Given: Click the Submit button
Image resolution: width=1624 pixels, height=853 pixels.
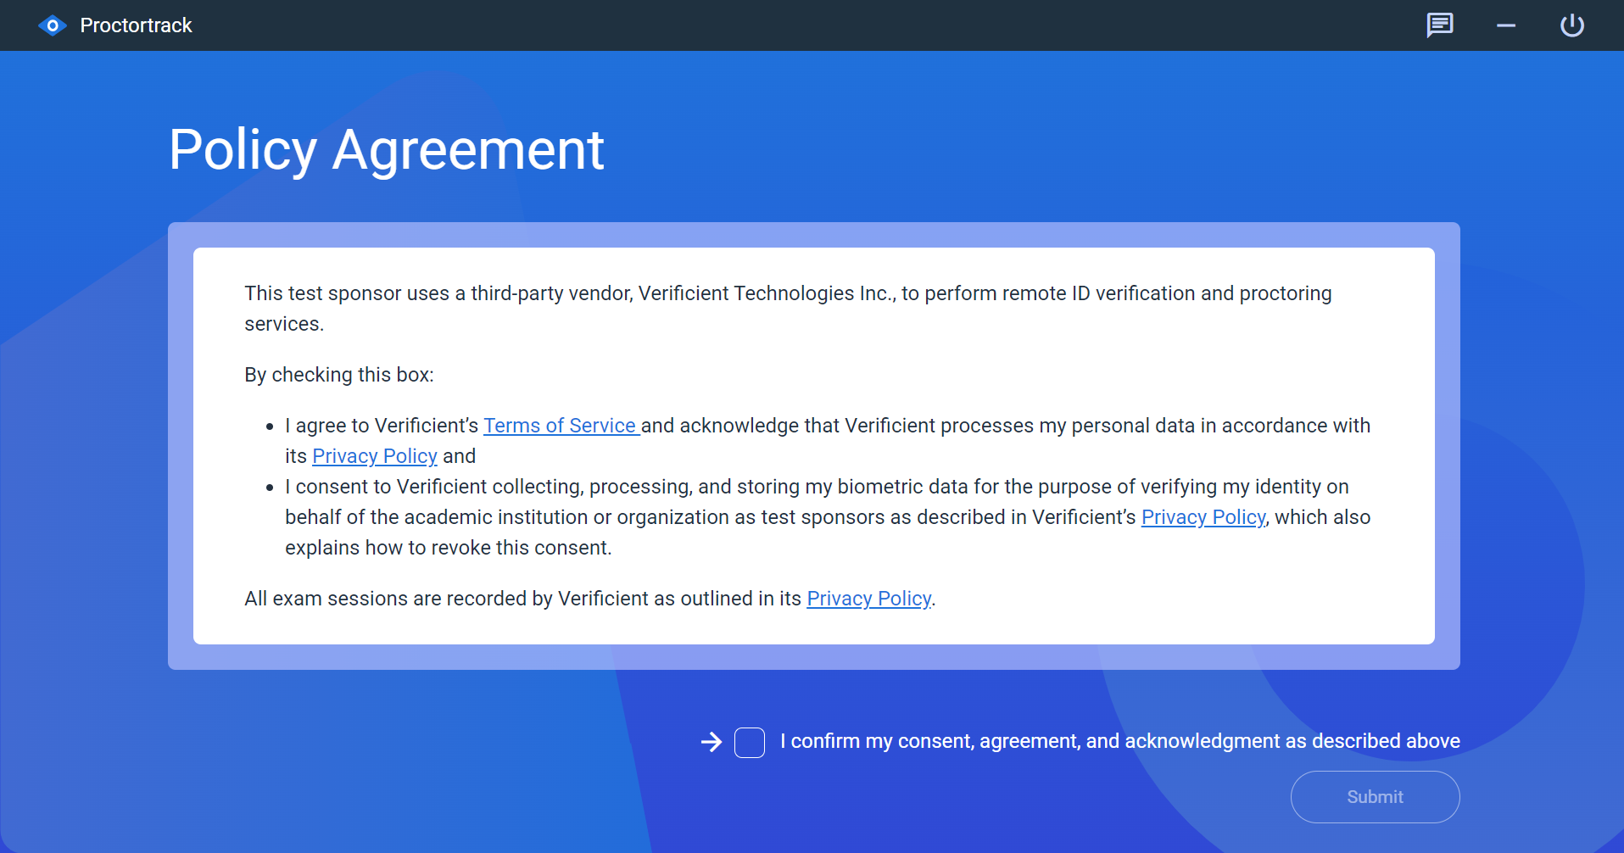Looking at the screenshot, I should click(1376, 797).
